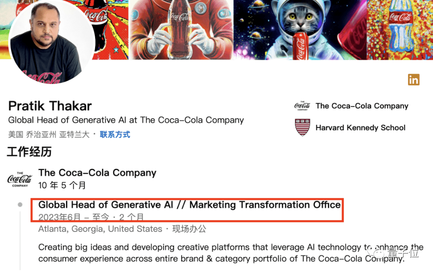Click Coca-Cola logo in the 工作经历 section
The width and height of the screenshot is (433, 272).
tap(20, 179)
